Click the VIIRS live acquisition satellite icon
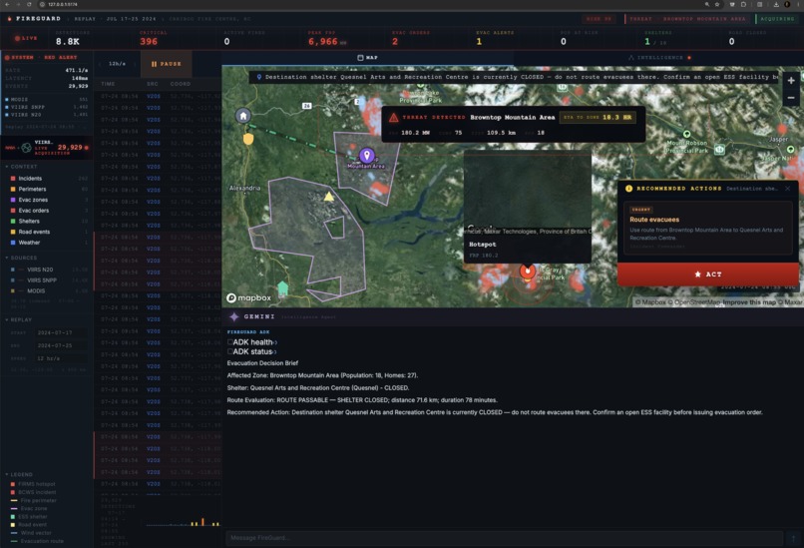Screen dimensions: 804x548 pos(26,148)
